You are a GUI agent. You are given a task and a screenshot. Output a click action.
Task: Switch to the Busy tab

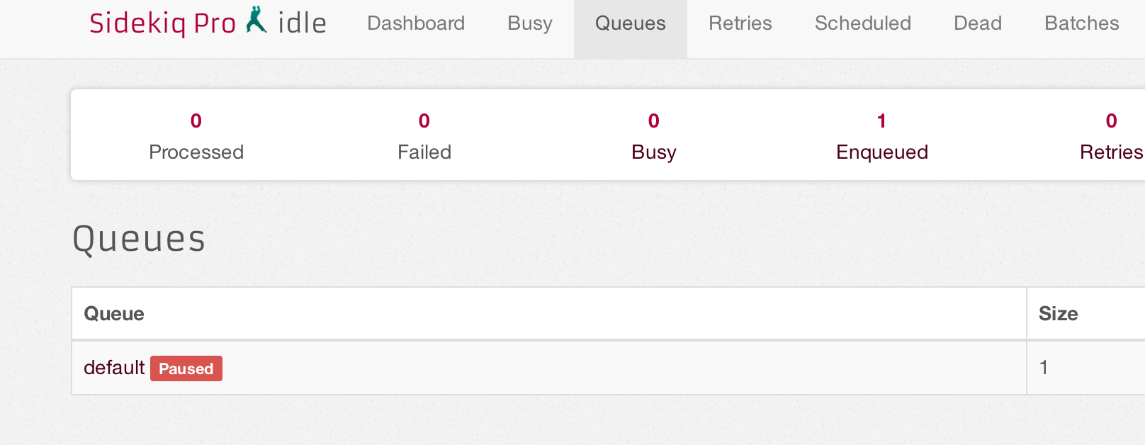[x=530, y=23]
